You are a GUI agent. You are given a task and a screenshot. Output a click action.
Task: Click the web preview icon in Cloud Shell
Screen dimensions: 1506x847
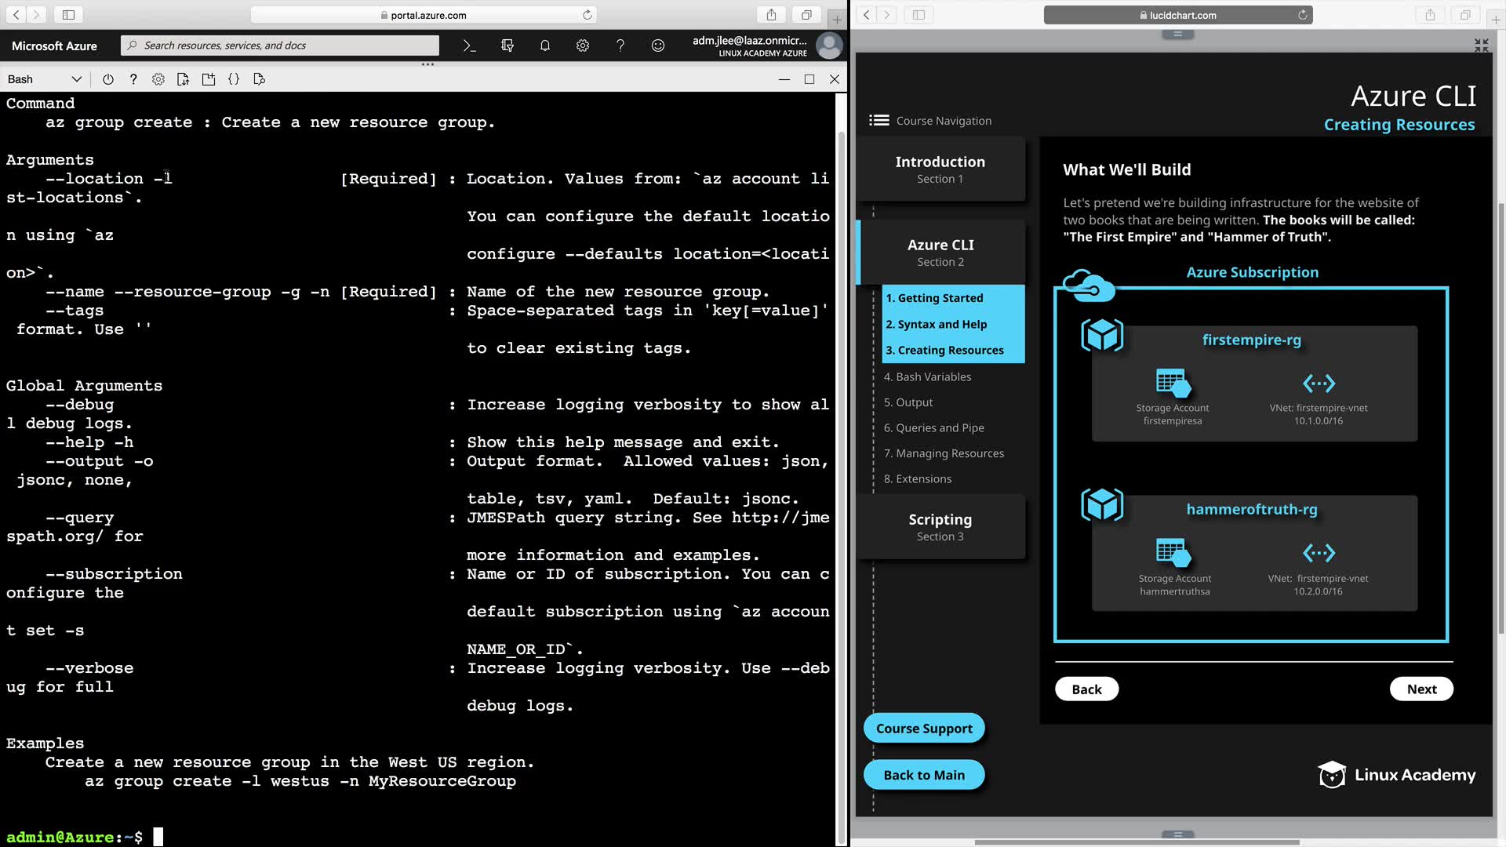(260, 79)
